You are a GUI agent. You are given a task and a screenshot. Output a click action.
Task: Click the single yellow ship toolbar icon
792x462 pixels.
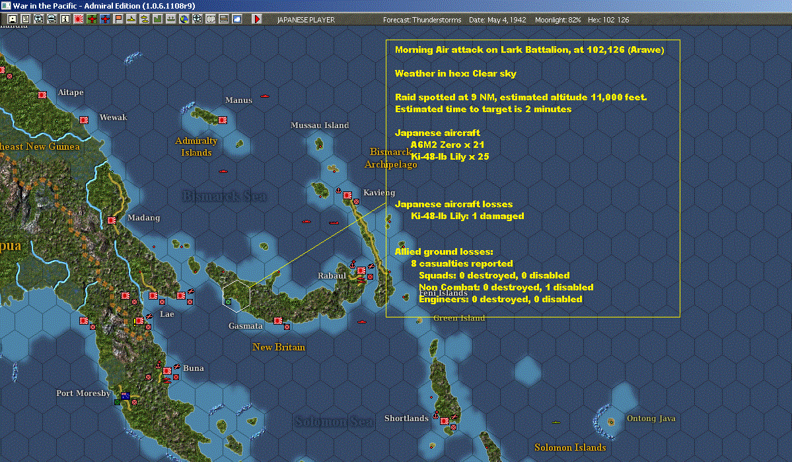[131, 19]
